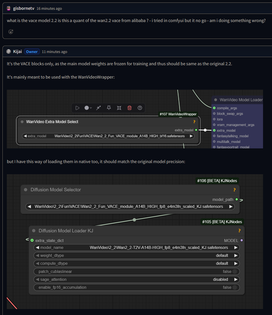
Task: Click reroute dot on link below Diffusion Model Selector
Action: click(x=135, y=220)
